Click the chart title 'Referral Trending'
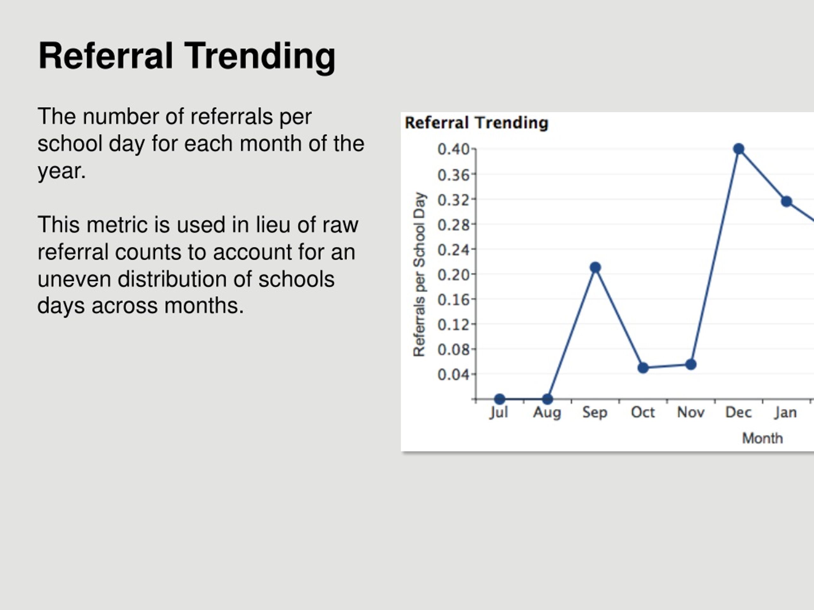Image resolution: width=814 pixels, height=610 pixels. [477, 123]
